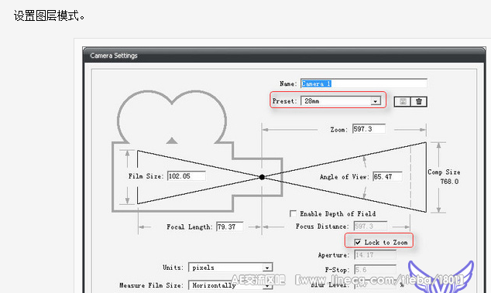
Task: Click the Focal Length field
Action: (230, 227)
